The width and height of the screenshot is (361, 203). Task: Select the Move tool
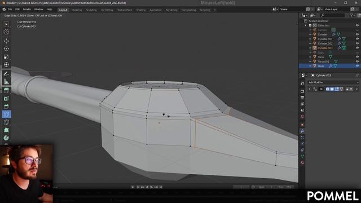6,41
